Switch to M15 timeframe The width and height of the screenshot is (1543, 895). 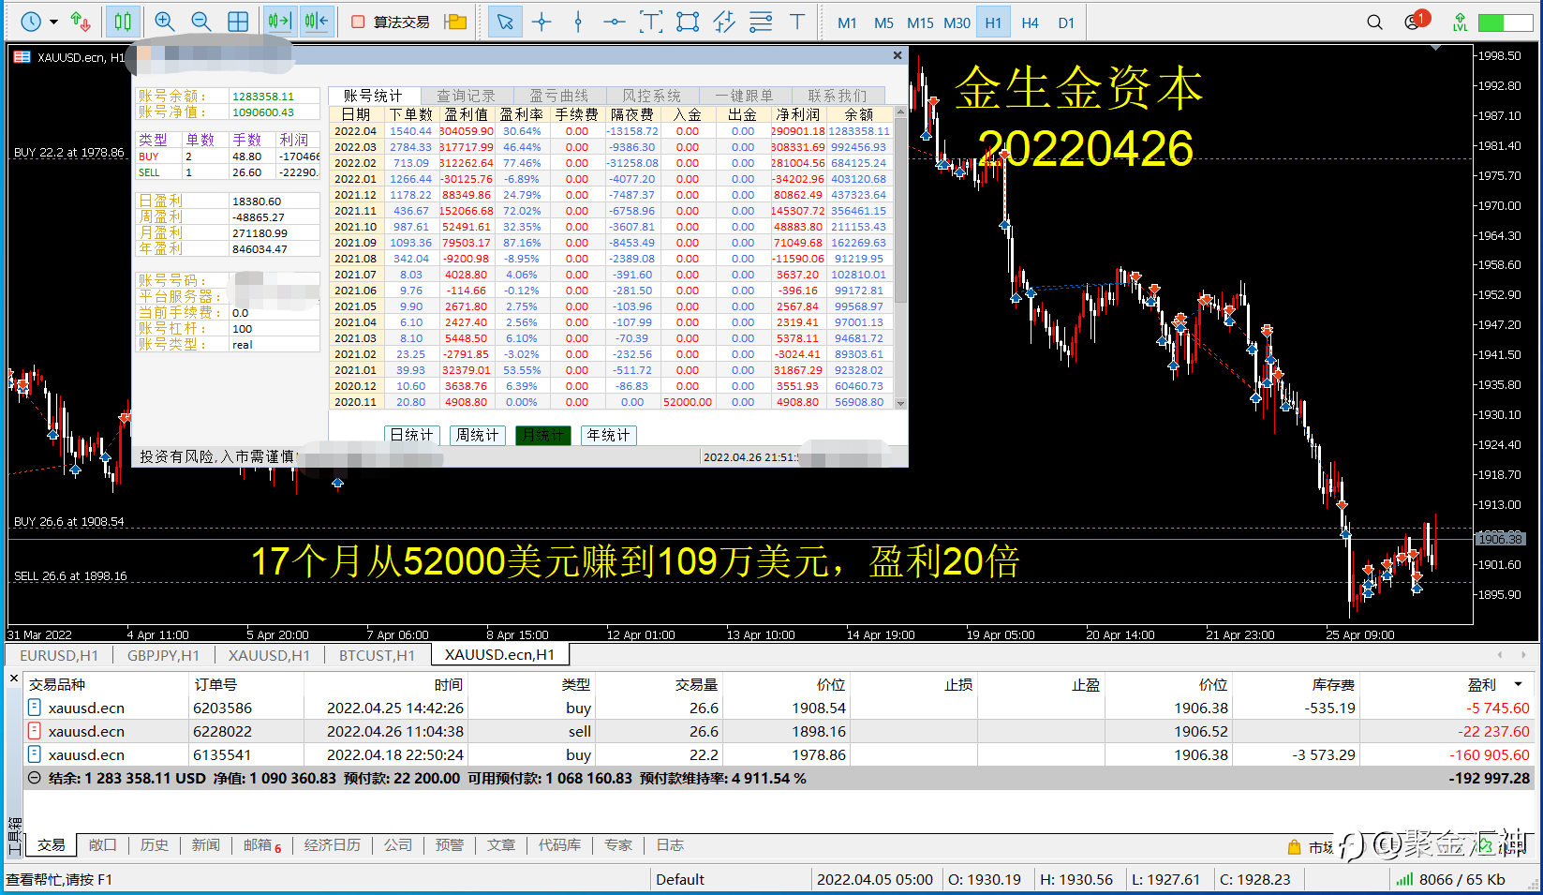(x=920, y=22)
